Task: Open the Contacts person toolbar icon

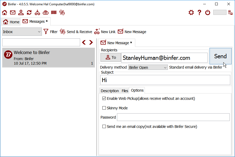Action: pos(21,12)
